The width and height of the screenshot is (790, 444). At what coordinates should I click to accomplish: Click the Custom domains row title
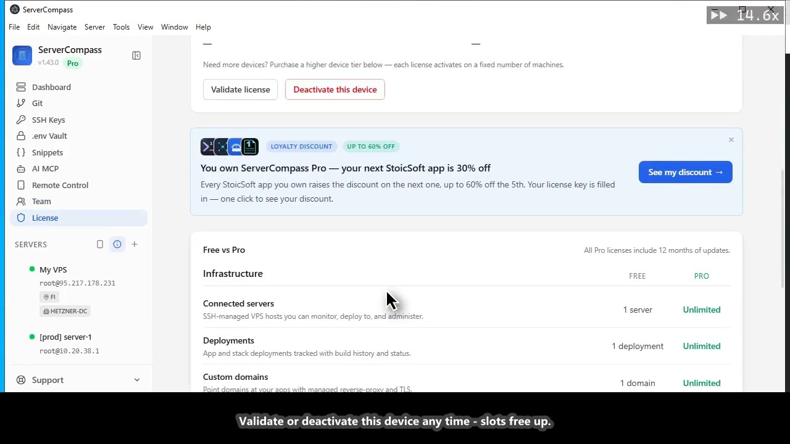click(235, 377)
